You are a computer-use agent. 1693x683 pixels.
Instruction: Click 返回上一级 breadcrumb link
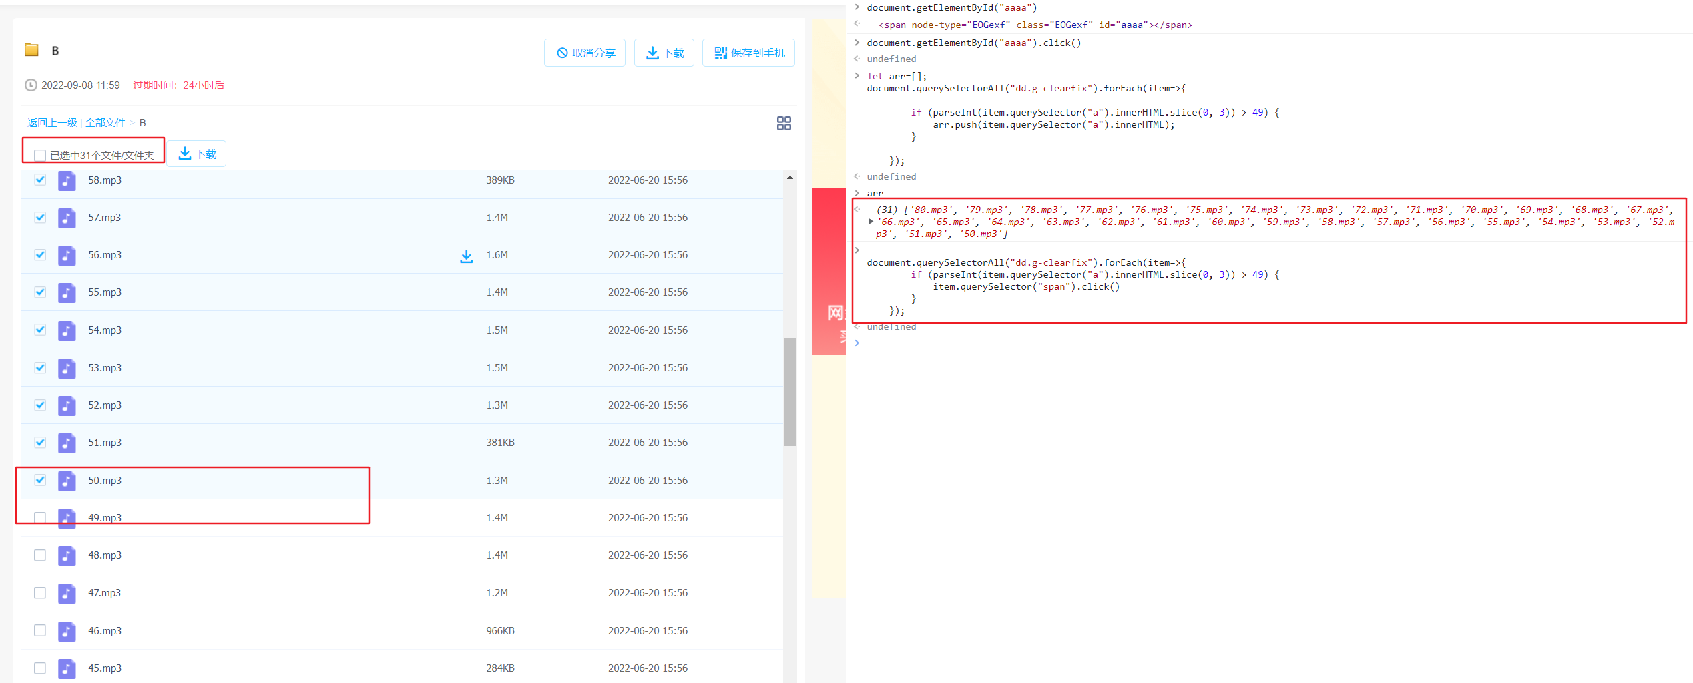[52, 123]
